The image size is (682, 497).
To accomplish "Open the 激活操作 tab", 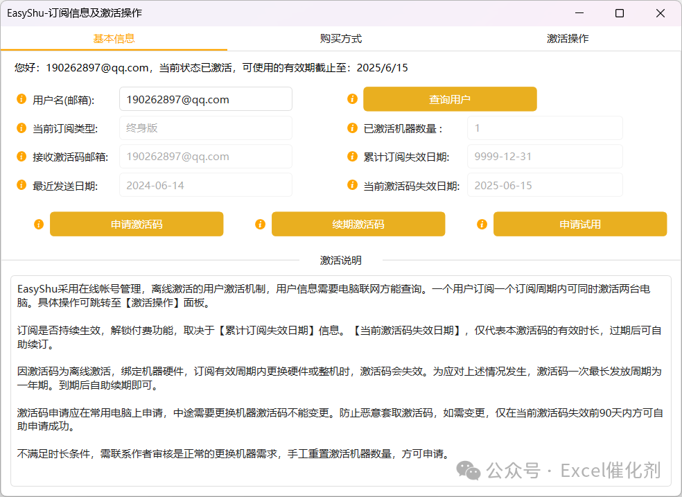I will (568, 39).
